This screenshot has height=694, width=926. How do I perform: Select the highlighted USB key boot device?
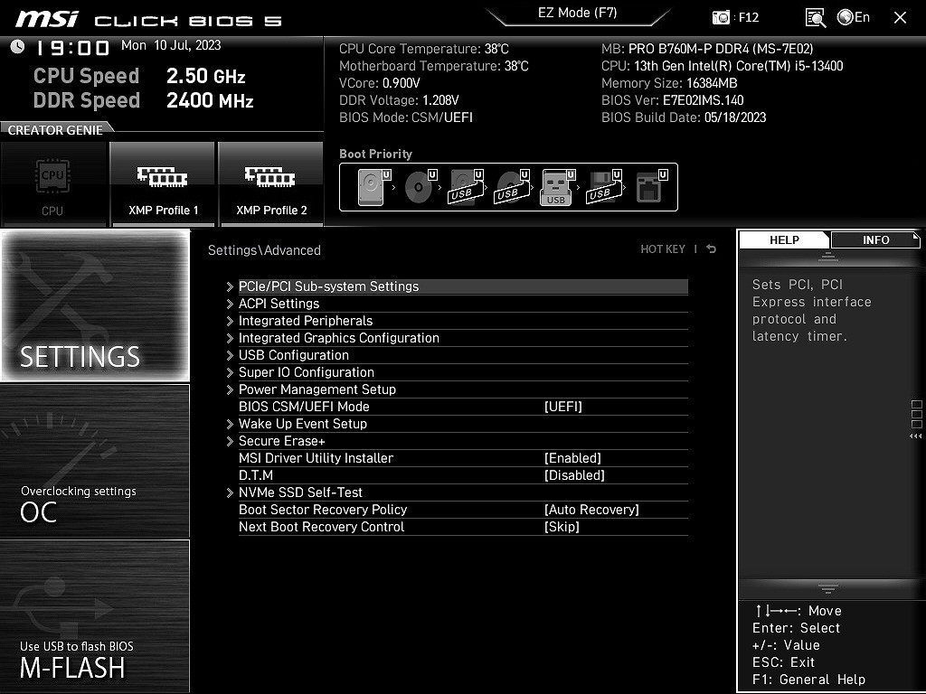click(557, 187)
